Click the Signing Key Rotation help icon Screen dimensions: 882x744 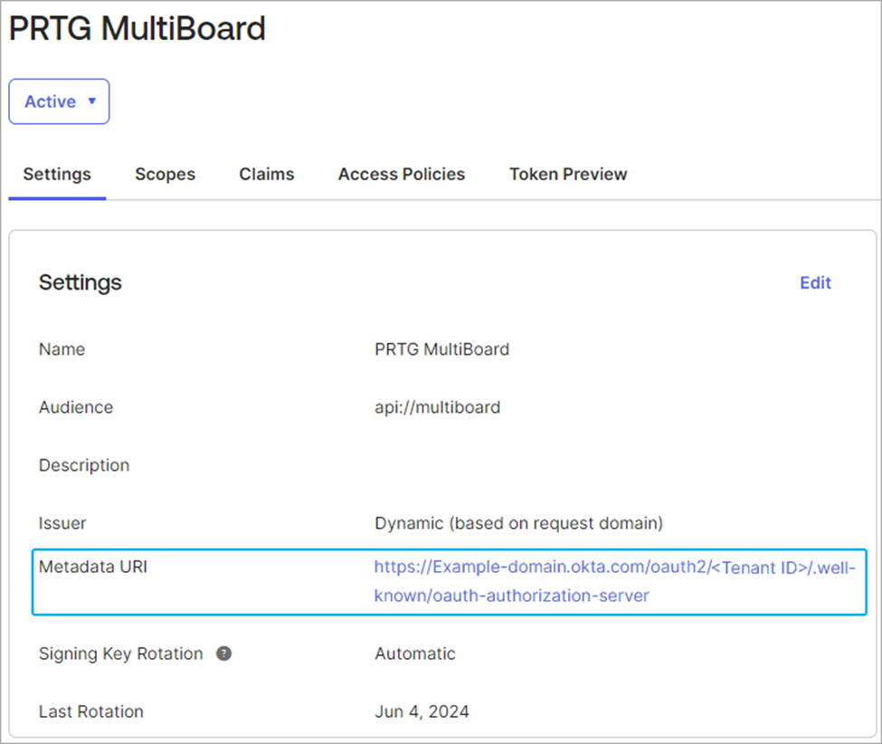tap(223, 653)
